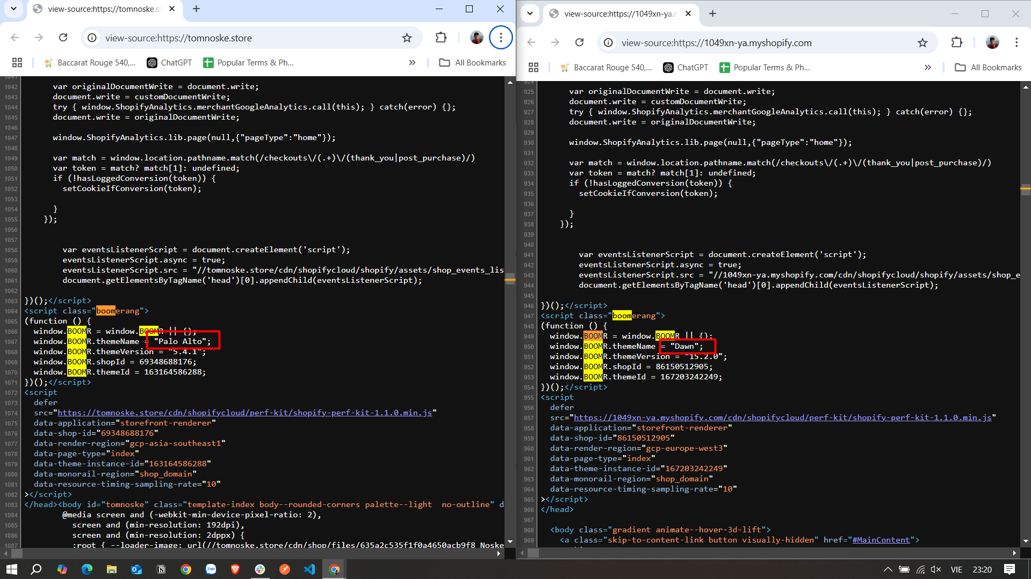The height and width of the screenshot is (579, 1031).
Task: Open the extensions puzzle icon in the right window
Action: click(x=957, y=42)
